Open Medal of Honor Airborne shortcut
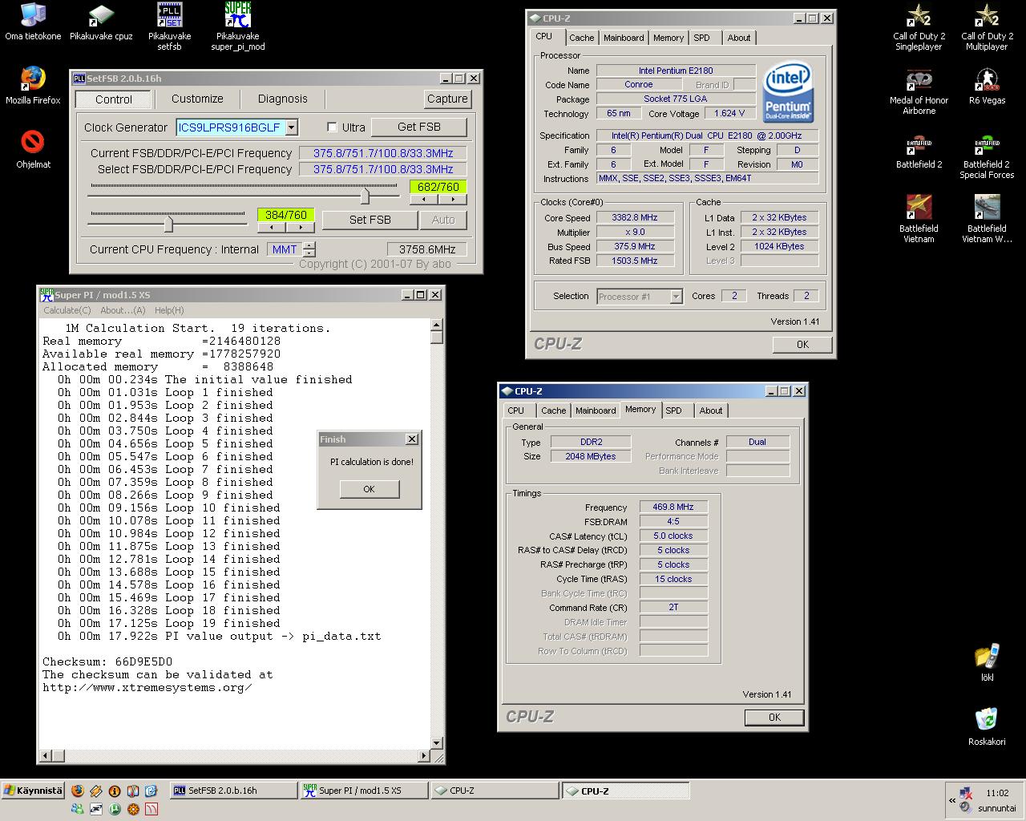Screen dimensions: 1026x821 click(x=919, y=91)
